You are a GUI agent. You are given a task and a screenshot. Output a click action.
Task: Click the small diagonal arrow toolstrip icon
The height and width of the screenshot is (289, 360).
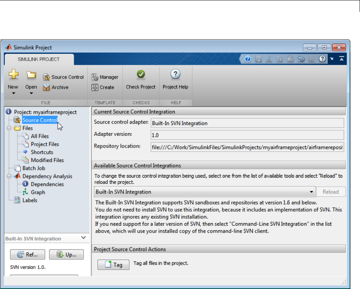click(332, 59)
